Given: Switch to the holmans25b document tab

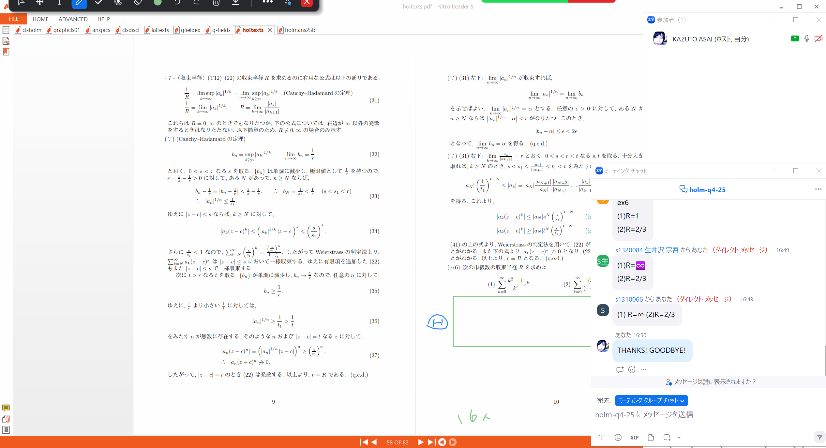Looking at the screenshot, I should 300,30.
